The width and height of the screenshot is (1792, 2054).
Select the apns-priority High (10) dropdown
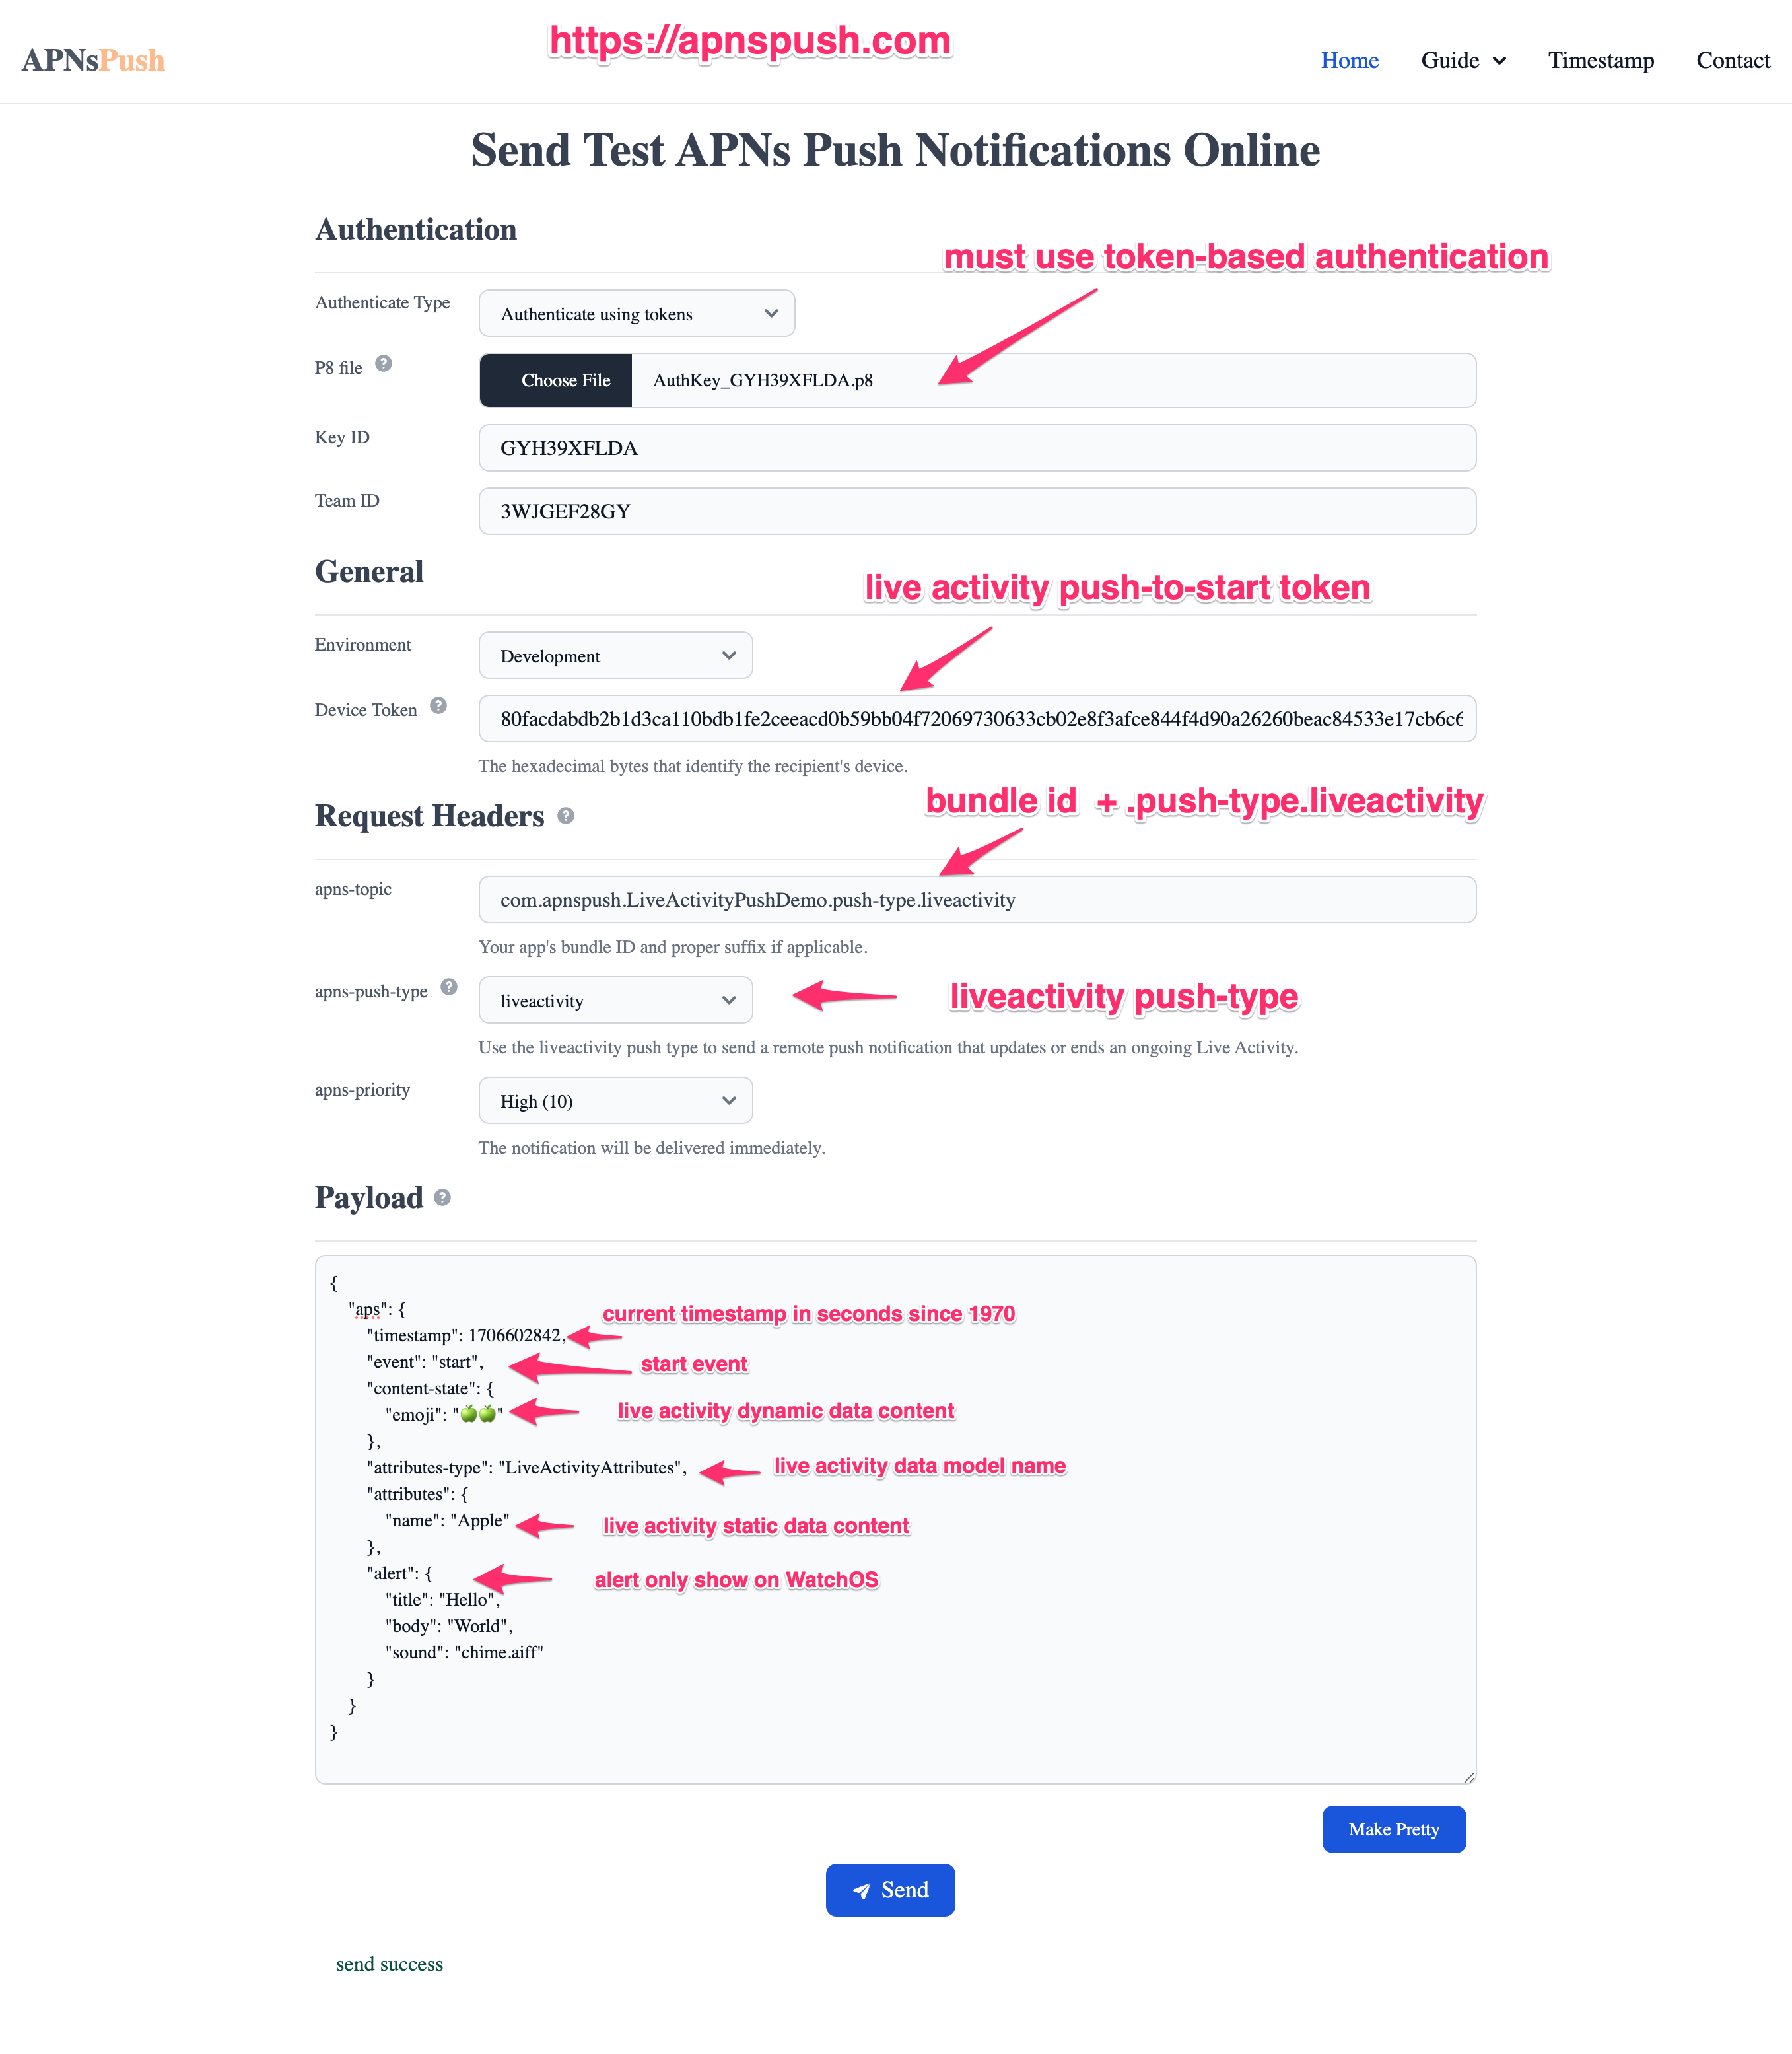tap(615, 1100)
